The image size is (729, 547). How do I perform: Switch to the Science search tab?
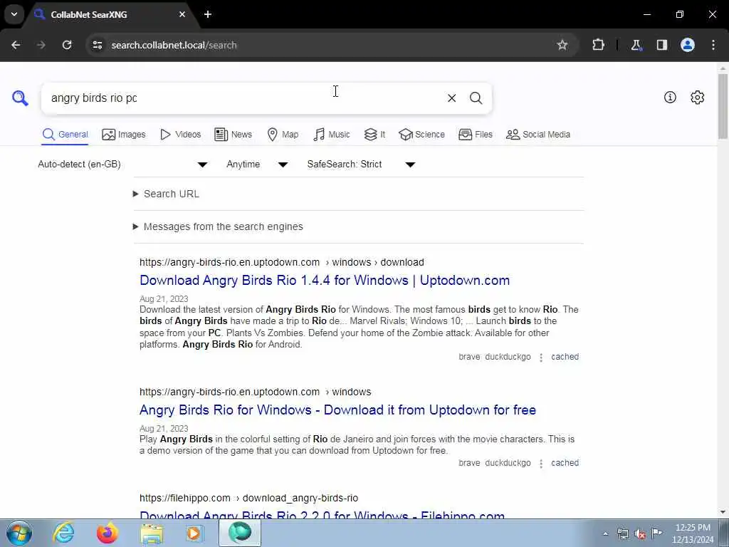coord(421,135)
